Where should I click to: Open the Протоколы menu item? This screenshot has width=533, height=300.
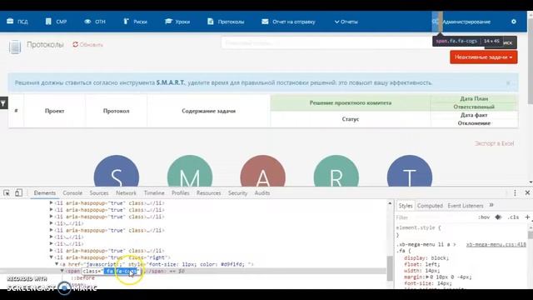tap(226, 22)
